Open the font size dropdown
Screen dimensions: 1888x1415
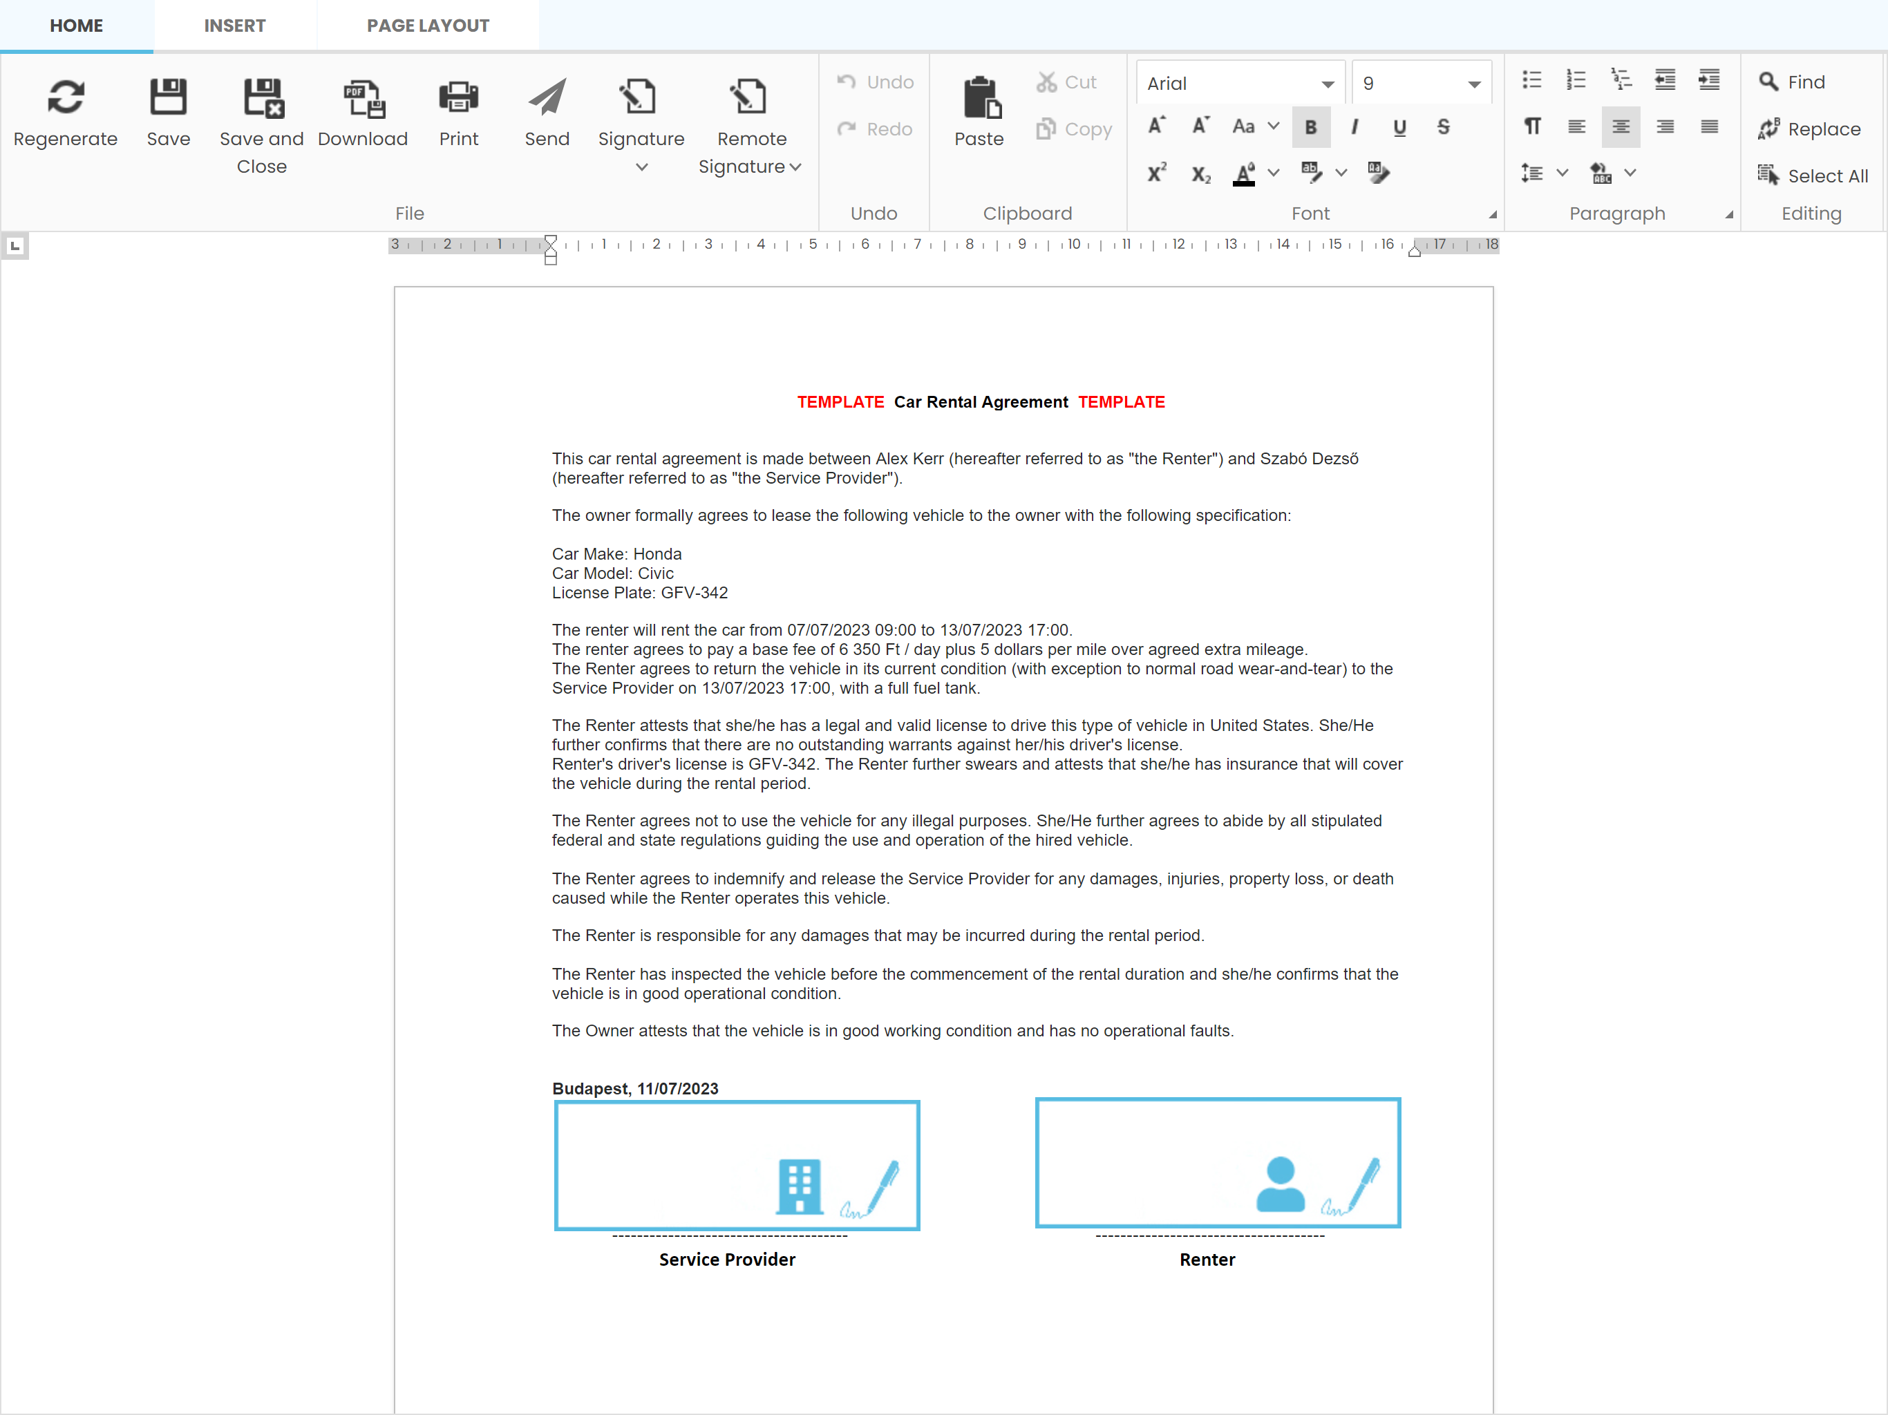1473,84
